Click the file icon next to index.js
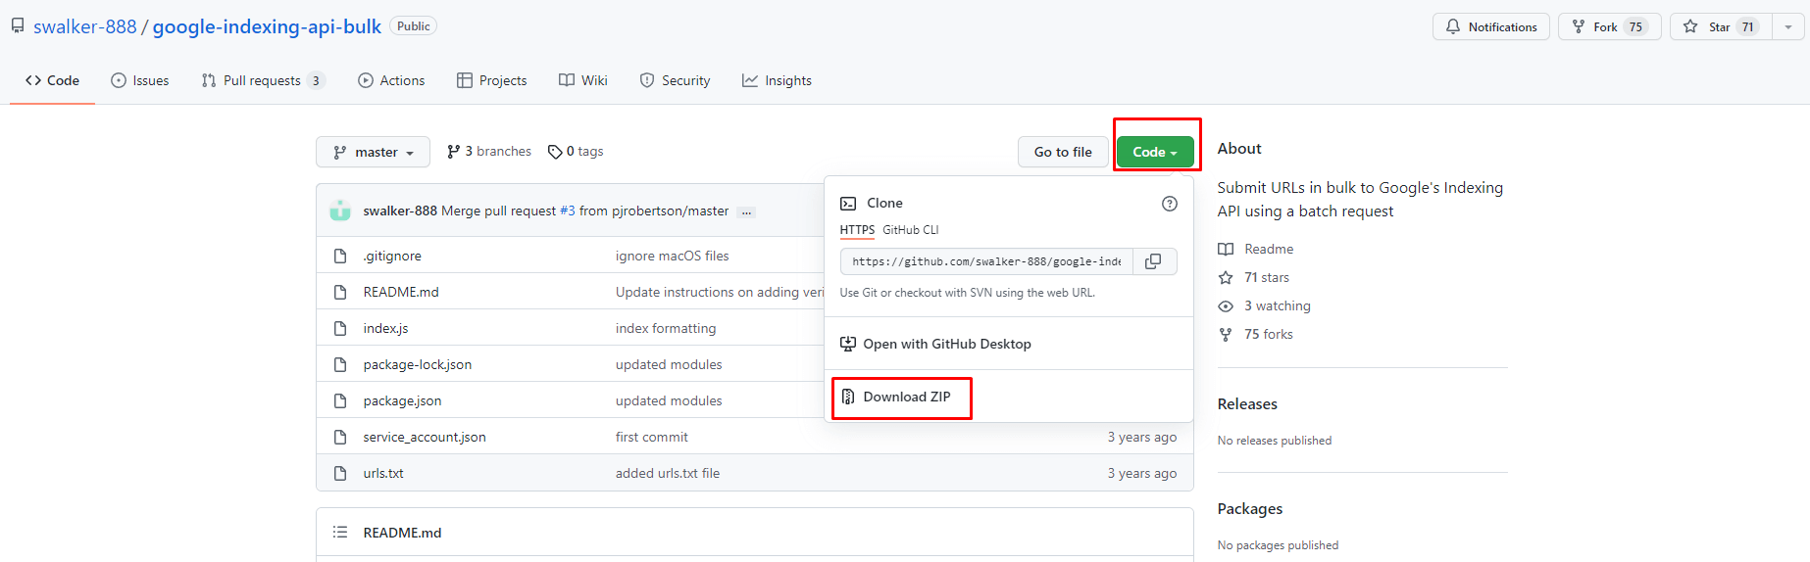 (x=340, y=328)
